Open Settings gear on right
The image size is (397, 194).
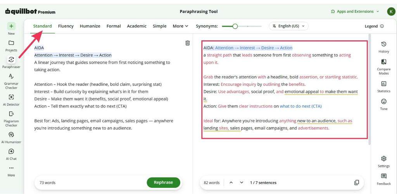pyautogui.click(x=383, y=162)
